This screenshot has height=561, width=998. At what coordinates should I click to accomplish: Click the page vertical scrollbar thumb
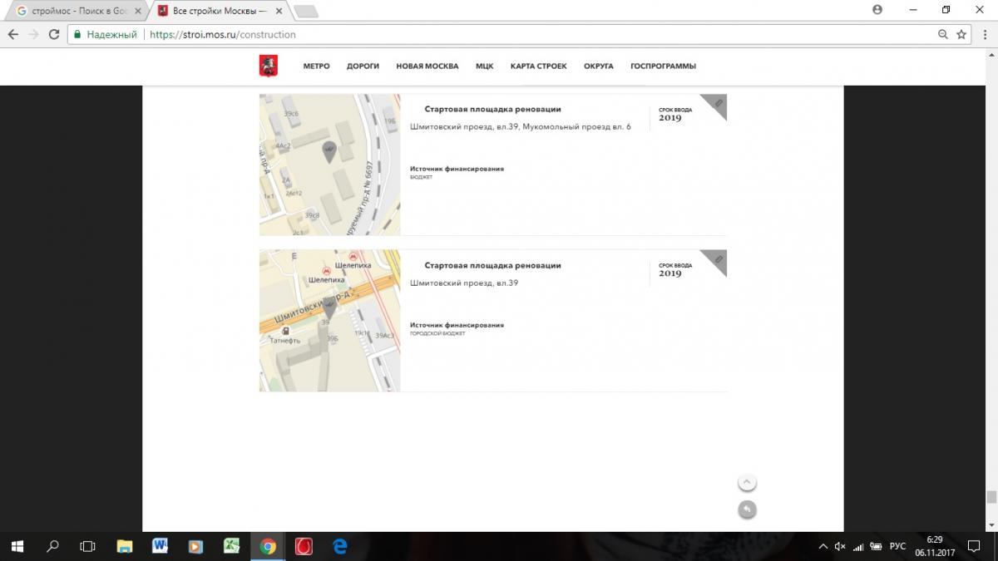coord(991,497)
